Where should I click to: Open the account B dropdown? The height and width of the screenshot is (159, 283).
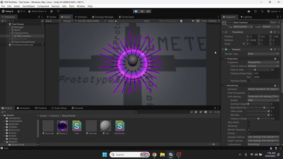(x=21, y=11)
